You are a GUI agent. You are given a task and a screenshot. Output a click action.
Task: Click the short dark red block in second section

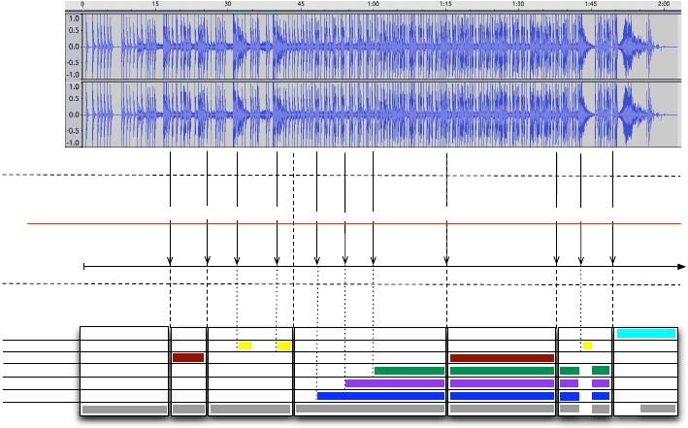[x=188, y=357]
